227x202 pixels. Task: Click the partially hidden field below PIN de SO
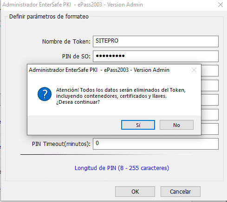coord(210,70)
